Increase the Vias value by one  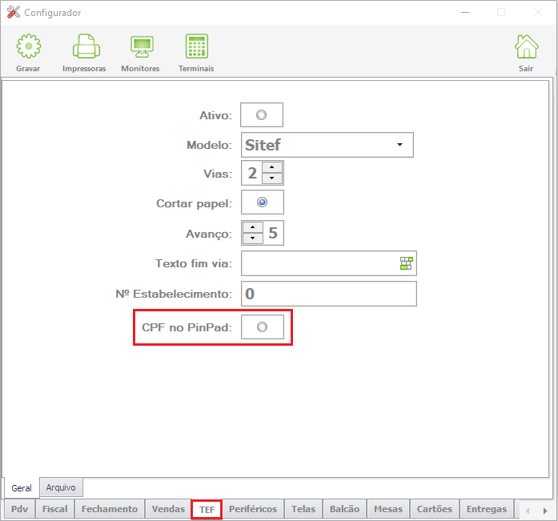pyautogui.click(x=272, y=167)
